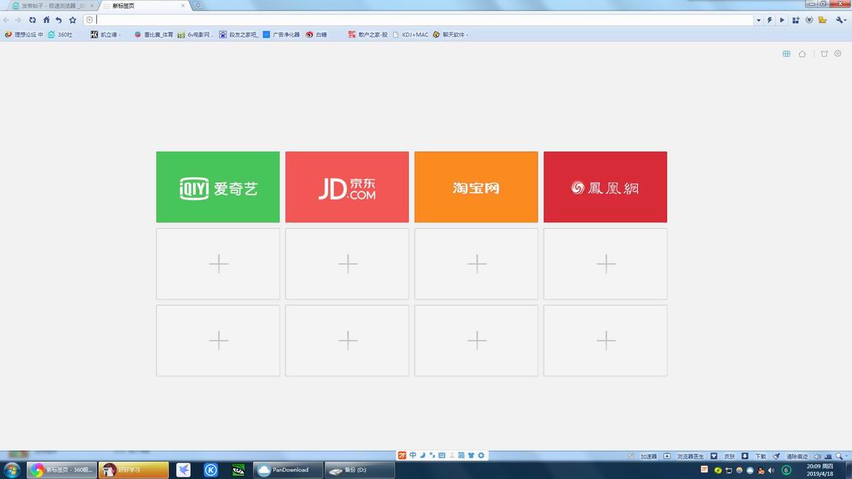
Task: Go back with the back arrow
Action: (7, 20)
